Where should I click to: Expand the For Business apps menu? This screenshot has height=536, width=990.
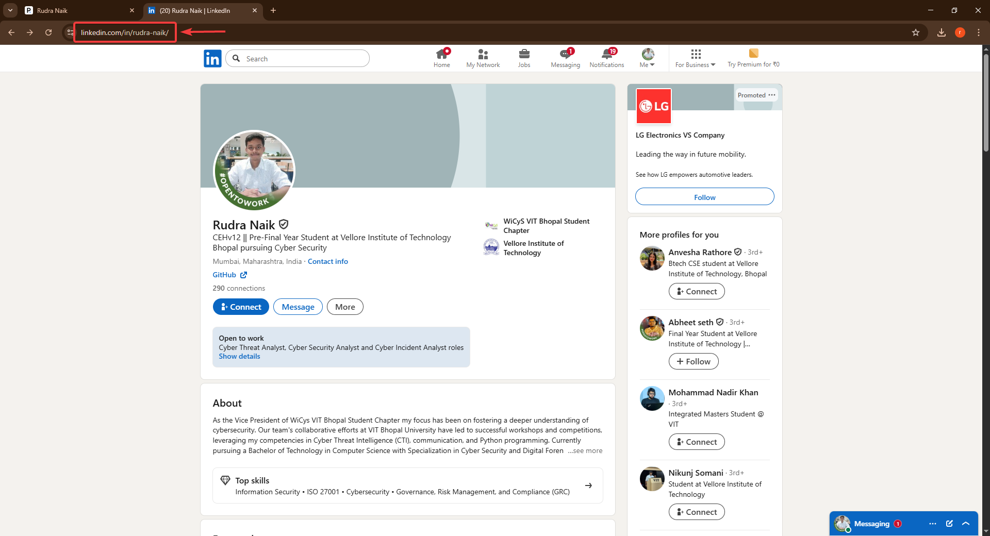[x=696, y=58]
